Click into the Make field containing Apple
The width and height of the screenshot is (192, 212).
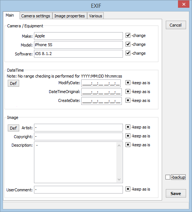click(x=78, y=36)
